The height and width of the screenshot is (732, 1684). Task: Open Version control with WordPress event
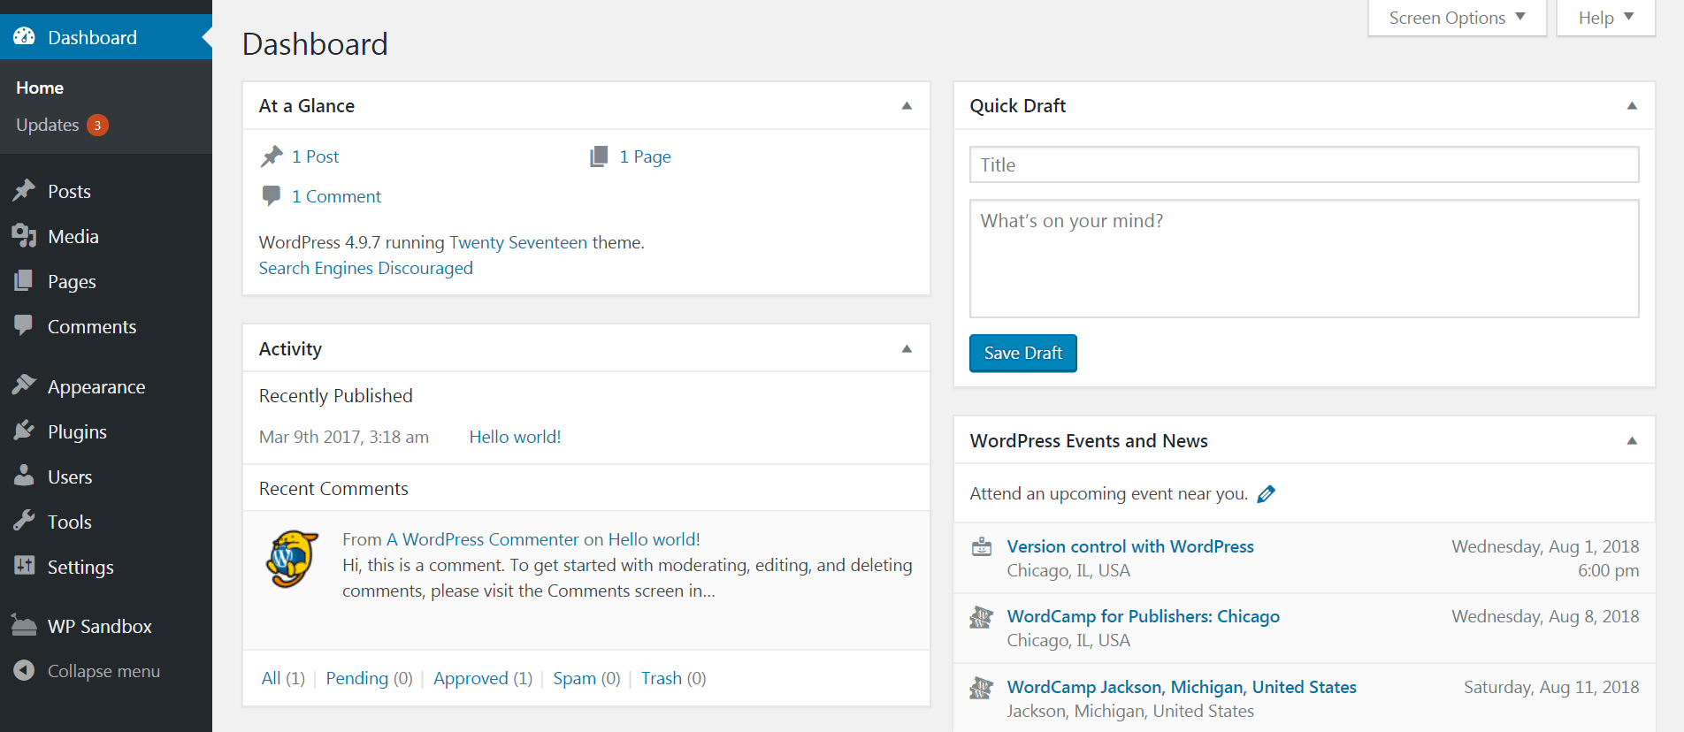click(x=1130, y=546)
